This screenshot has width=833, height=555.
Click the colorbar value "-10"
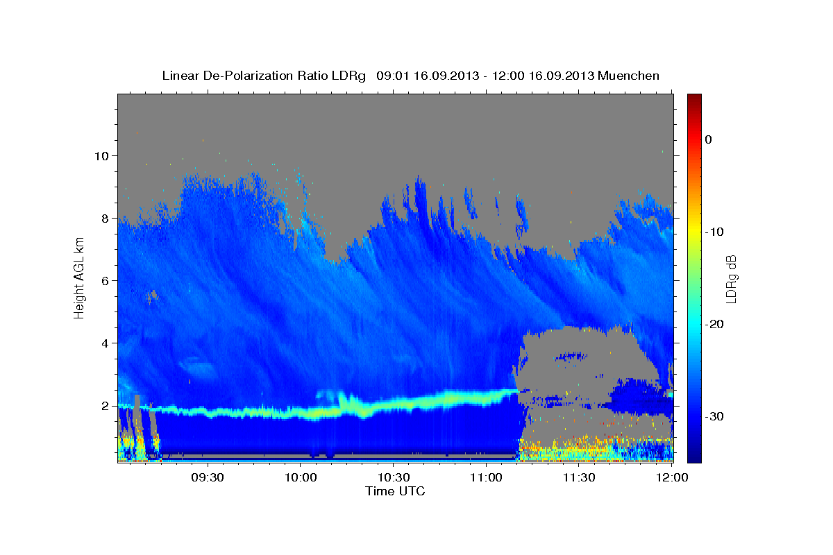pos(714,232)
